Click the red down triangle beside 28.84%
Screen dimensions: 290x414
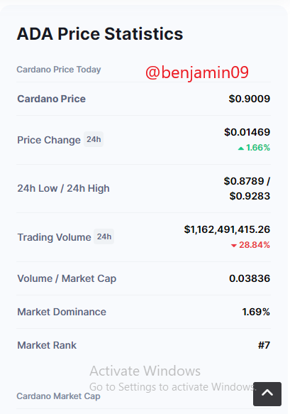tap(233, 246)
